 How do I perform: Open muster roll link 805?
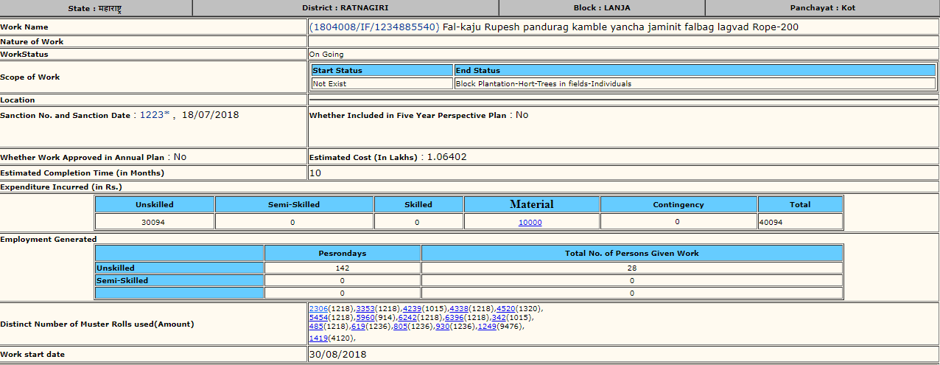(x=400, y=326)
